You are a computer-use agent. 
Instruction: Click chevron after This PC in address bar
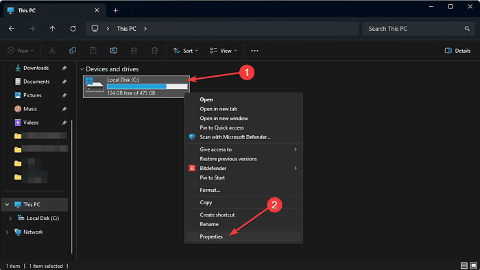pyautogui.click(x=145, y=28)
